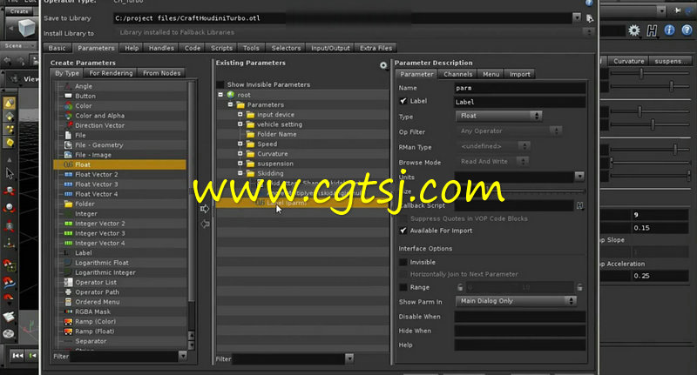Select Ramp (Color) parameter type
The image size is (697, 375).
click(95, 321)
